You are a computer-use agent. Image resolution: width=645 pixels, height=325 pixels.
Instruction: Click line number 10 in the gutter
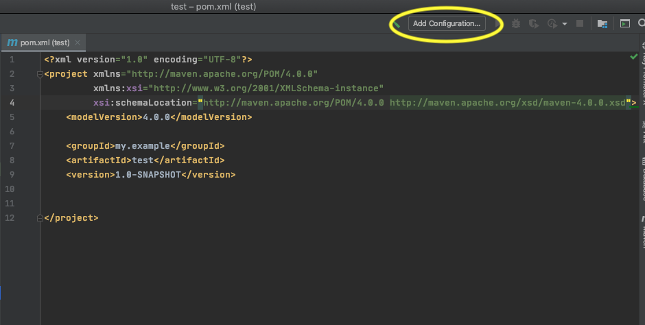coord(10,189)
